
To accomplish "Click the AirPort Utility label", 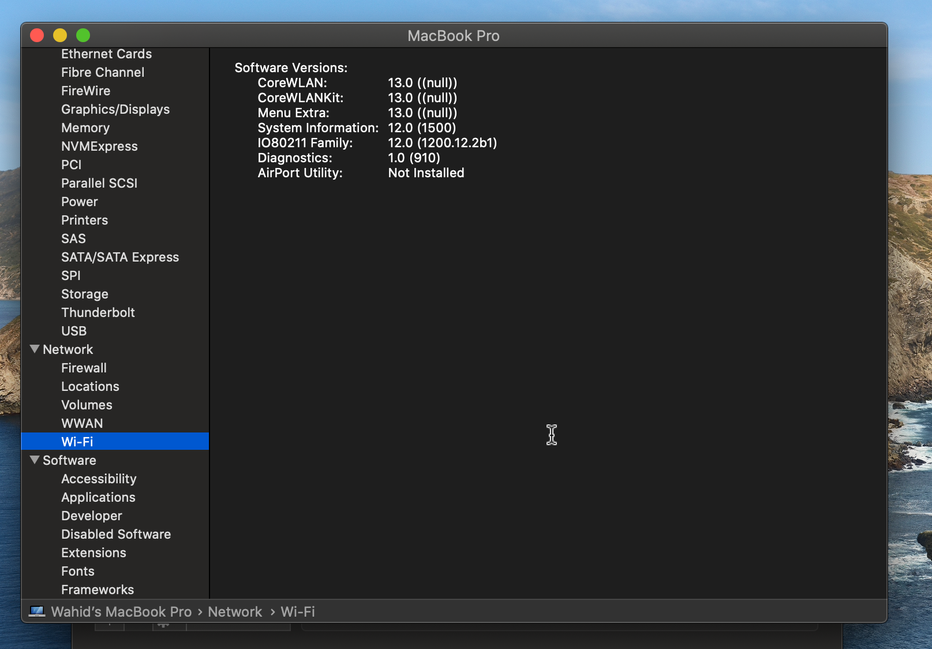I will pyautogui.click(x=300, y=173).
